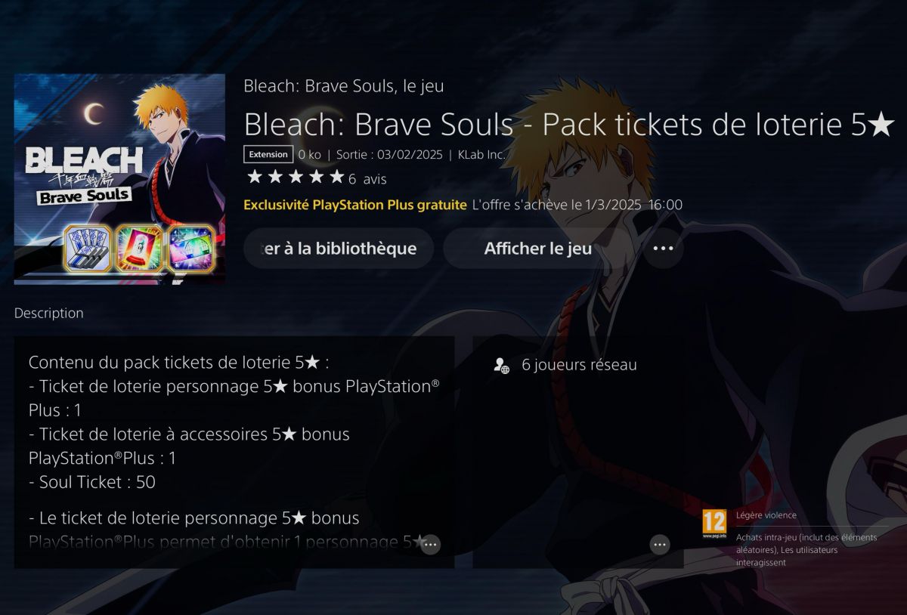Screen dimensions: 907x615
Task: Add the pack to the bibliothèque
Action: [x=339, y=248]
